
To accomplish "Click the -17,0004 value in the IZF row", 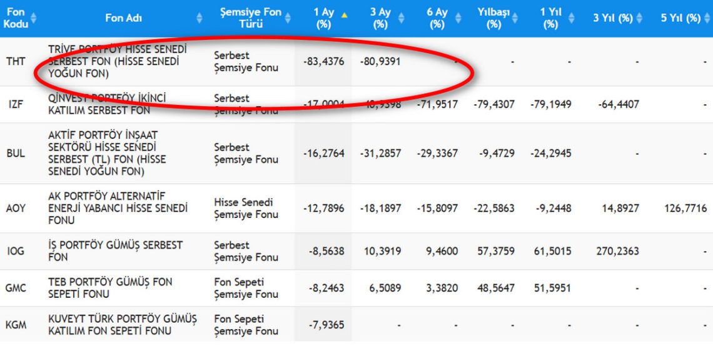I will click(324, 104).
